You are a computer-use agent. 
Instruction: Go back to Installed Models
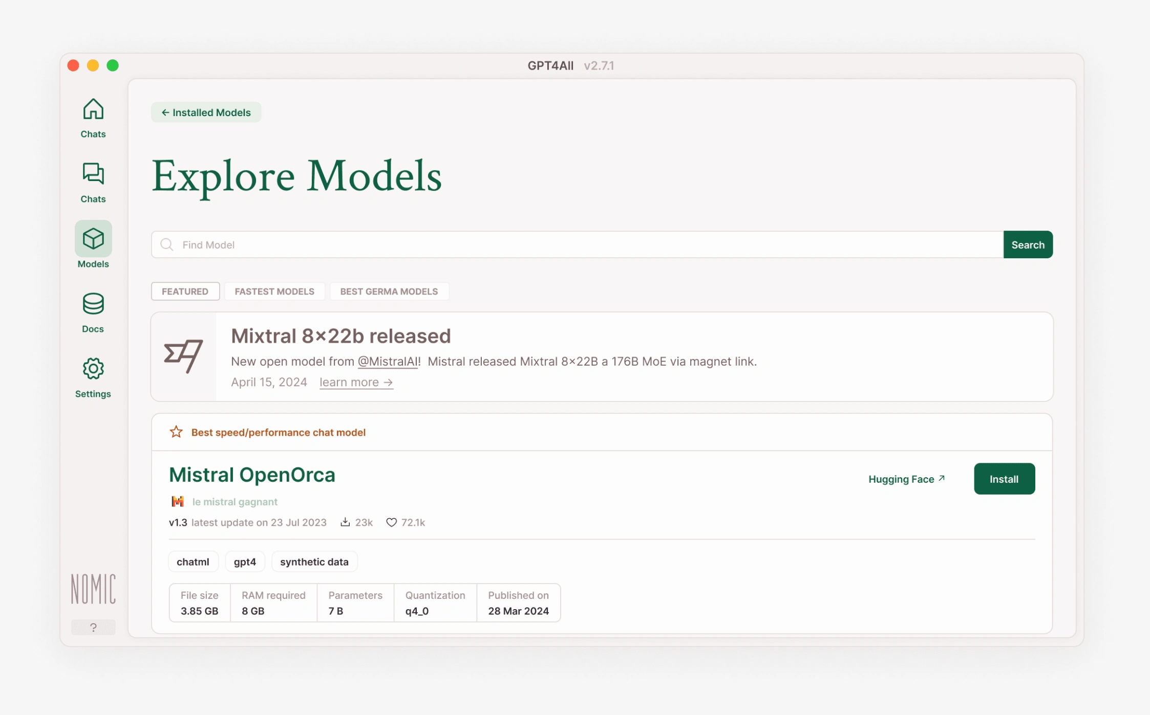[x=206, y=113]
